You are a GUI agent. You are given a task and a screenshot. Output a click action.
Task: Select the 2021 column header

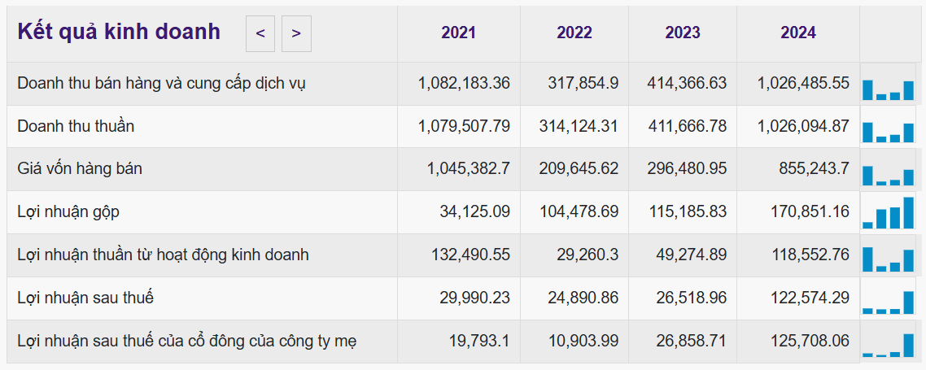pyautogui.click(x=459, y=33)
